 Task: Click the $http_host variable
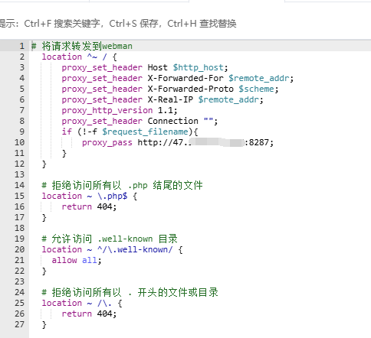pos(198,68)
